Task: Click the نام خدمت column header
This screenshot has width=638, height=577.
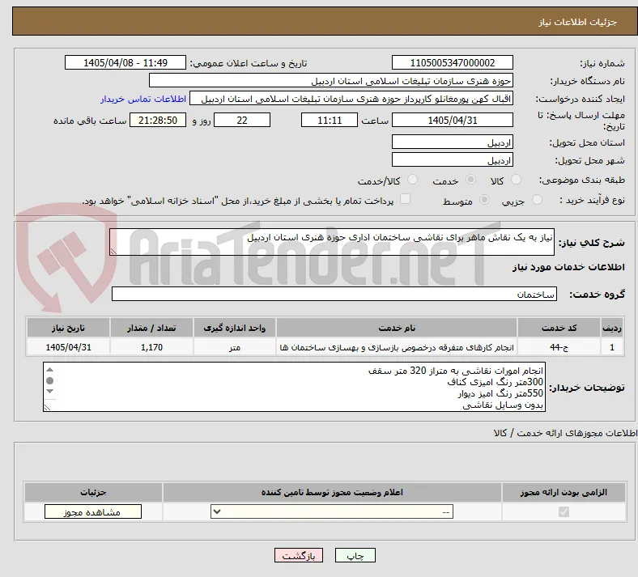Action: (x=397, y=328)
